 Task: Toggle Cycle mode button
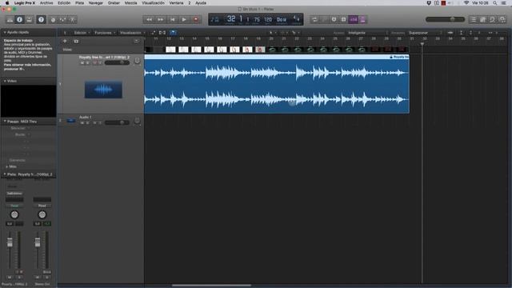(x=314, y=19)
